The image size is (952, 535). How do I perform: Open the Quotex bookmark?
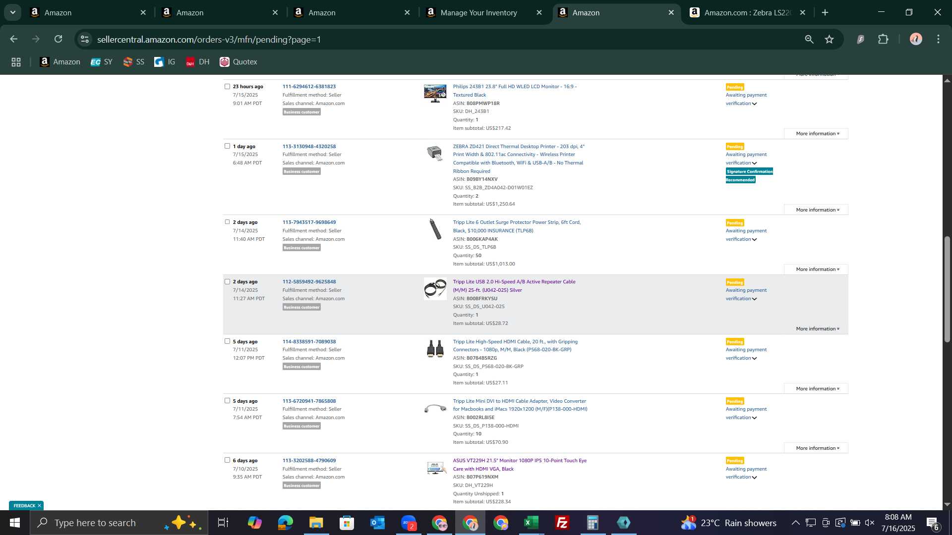point(238,62)
